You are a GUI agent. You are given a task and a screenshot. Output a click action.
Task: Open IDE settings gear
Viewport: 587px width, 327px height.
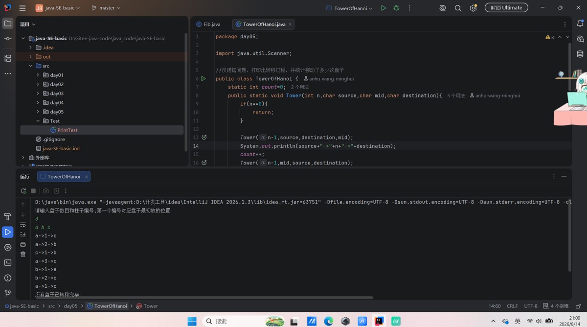tap(473, 8)
